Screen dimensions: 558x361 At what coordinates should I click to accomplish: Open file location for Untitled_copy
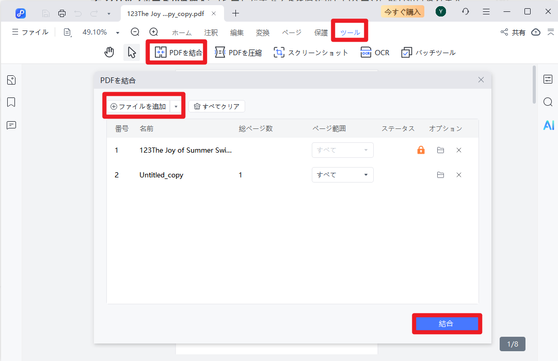[440, 175]
